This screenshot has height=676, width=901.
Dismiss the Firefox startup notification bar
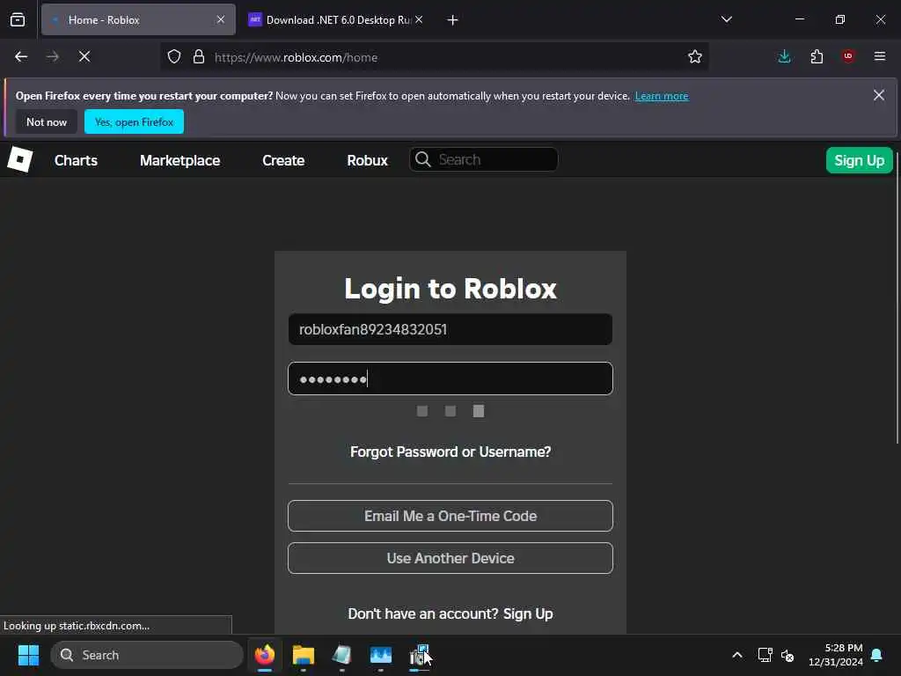879,95
